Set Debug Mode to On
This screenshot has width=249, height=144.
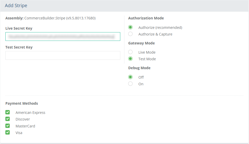click(x=131, y=84)
